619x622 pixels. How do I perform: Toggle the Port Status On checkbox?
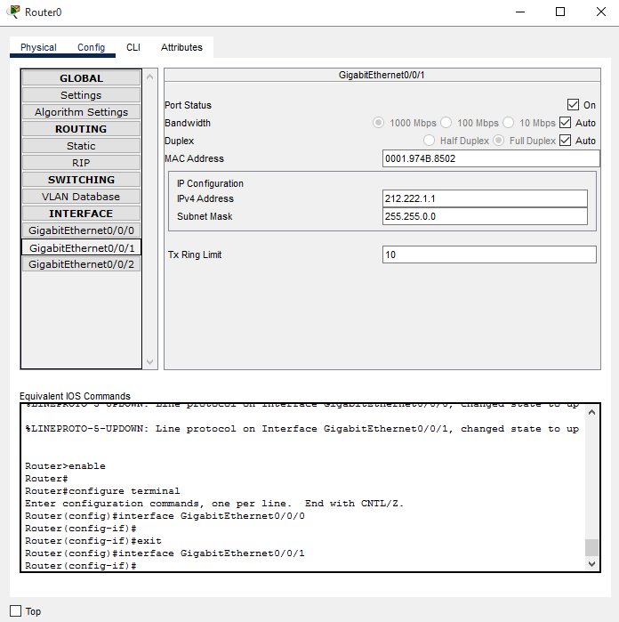pos(573,105)
